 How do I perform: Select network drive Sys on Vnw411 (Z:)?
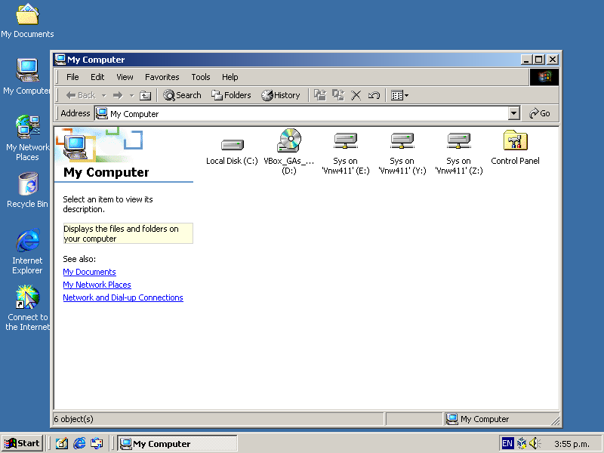tap(459, 140)
